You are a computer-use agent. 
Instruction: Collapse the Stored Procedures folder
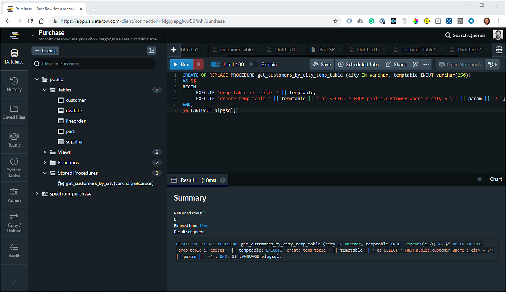[x=45, y=173]
